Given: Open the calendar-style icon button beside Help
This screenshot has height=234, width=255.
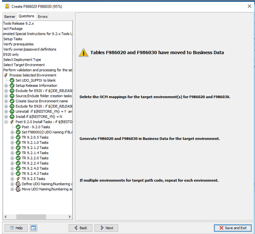Looking at the screenshot, I should [34, 228].
